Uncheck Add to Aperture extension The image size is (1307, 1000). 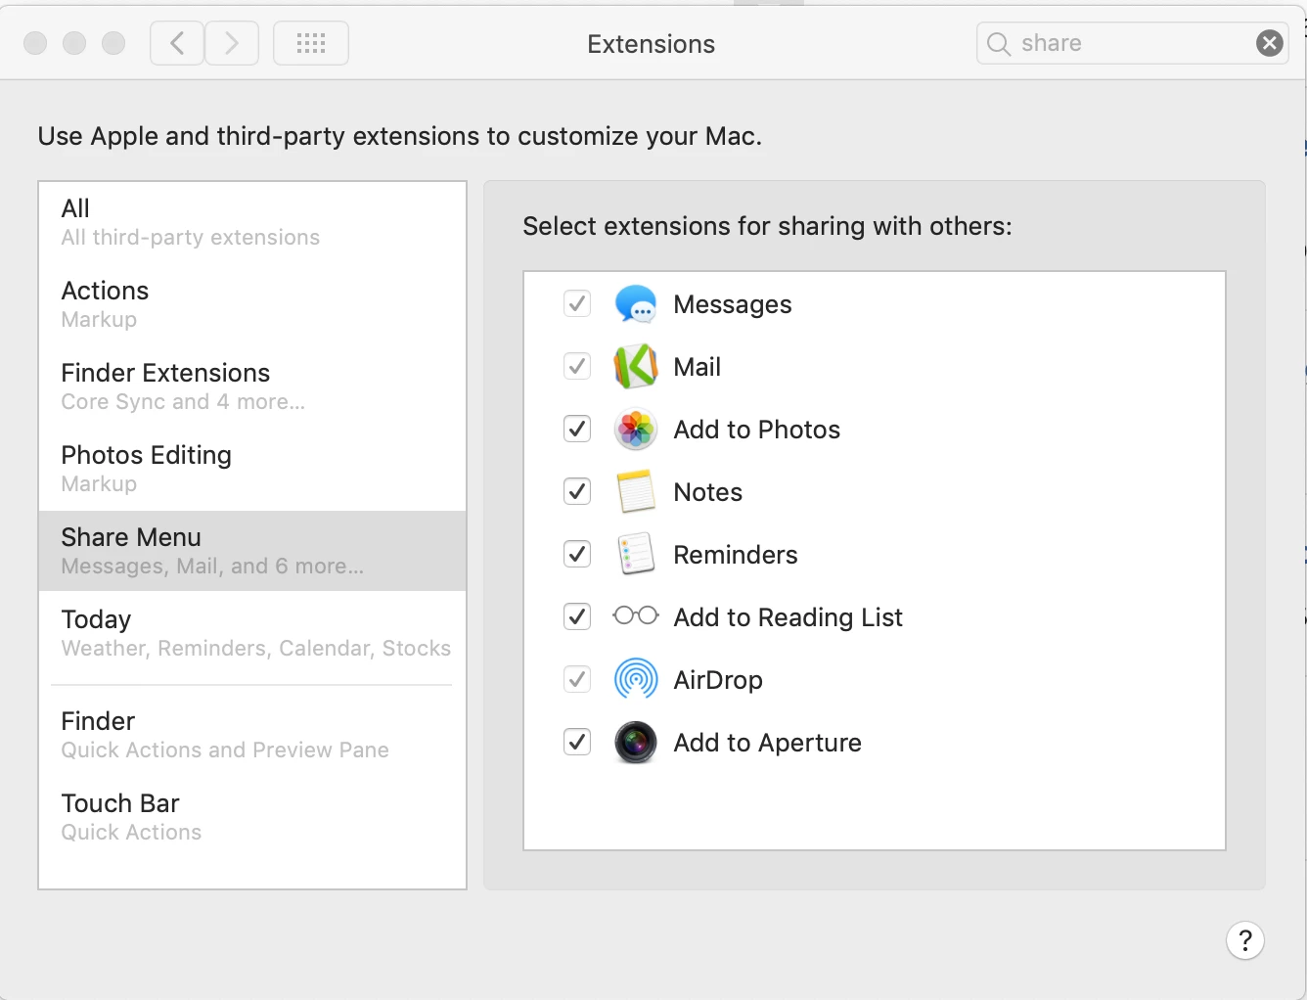[577, 742]
